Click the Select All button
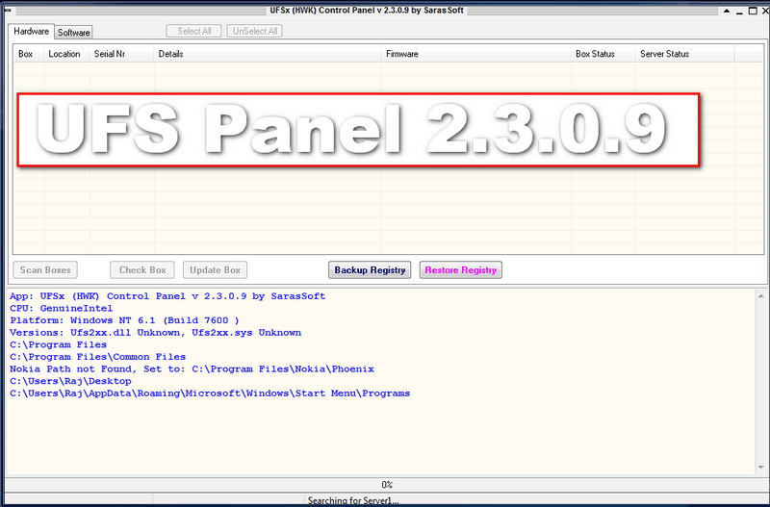 [194, 31]
